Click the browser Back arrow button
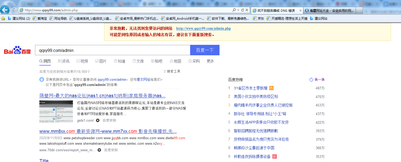Viewport: 401px width, 162px height. click(5, 10)
